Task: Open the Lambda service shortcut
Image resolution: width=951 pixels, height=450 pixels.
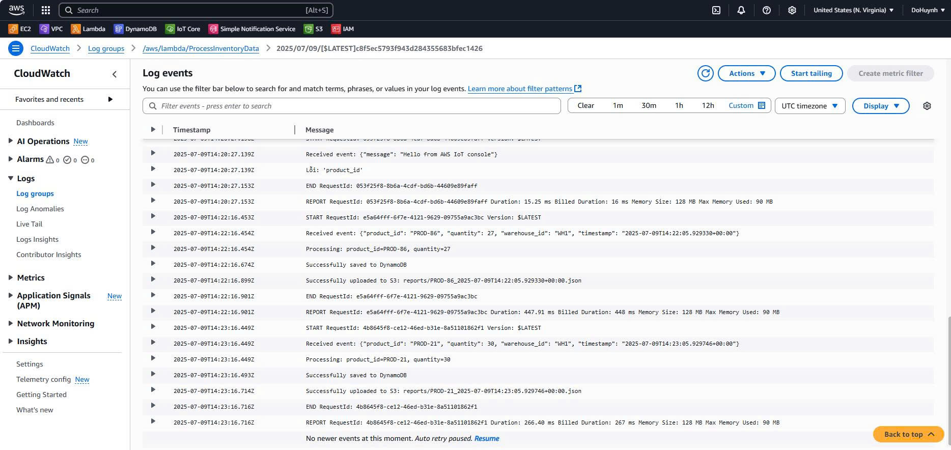Action: tap(88, 29)
